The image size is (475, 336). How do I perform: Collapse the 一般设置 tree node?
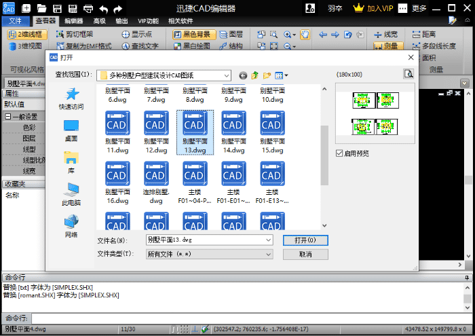[x=8, y=117]
